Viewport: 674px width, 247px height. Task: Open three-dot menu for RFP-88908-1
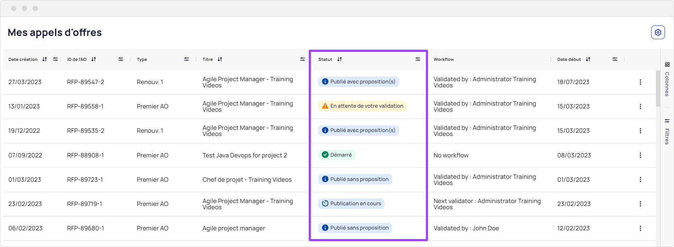pos(640,155)
